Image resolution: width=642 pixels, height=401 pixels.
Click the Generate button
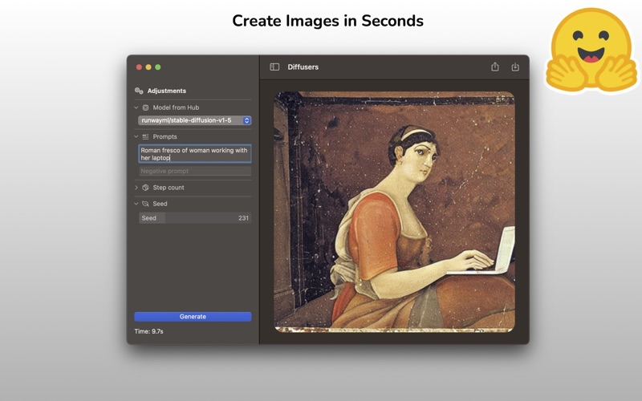193,317
